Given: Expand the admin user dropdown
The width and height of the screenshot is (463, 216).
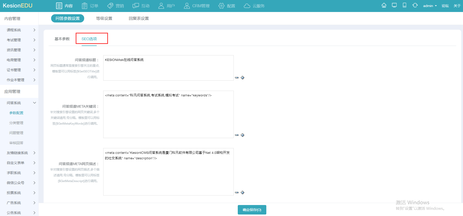Looking at the screenshot, I should pos(430,6).
